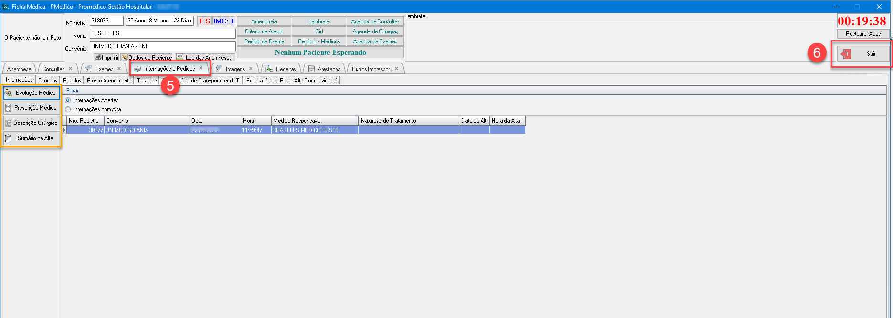893x318 pixels.
Task: Click the Pedido de Exame button
Action: click(264, 41)
